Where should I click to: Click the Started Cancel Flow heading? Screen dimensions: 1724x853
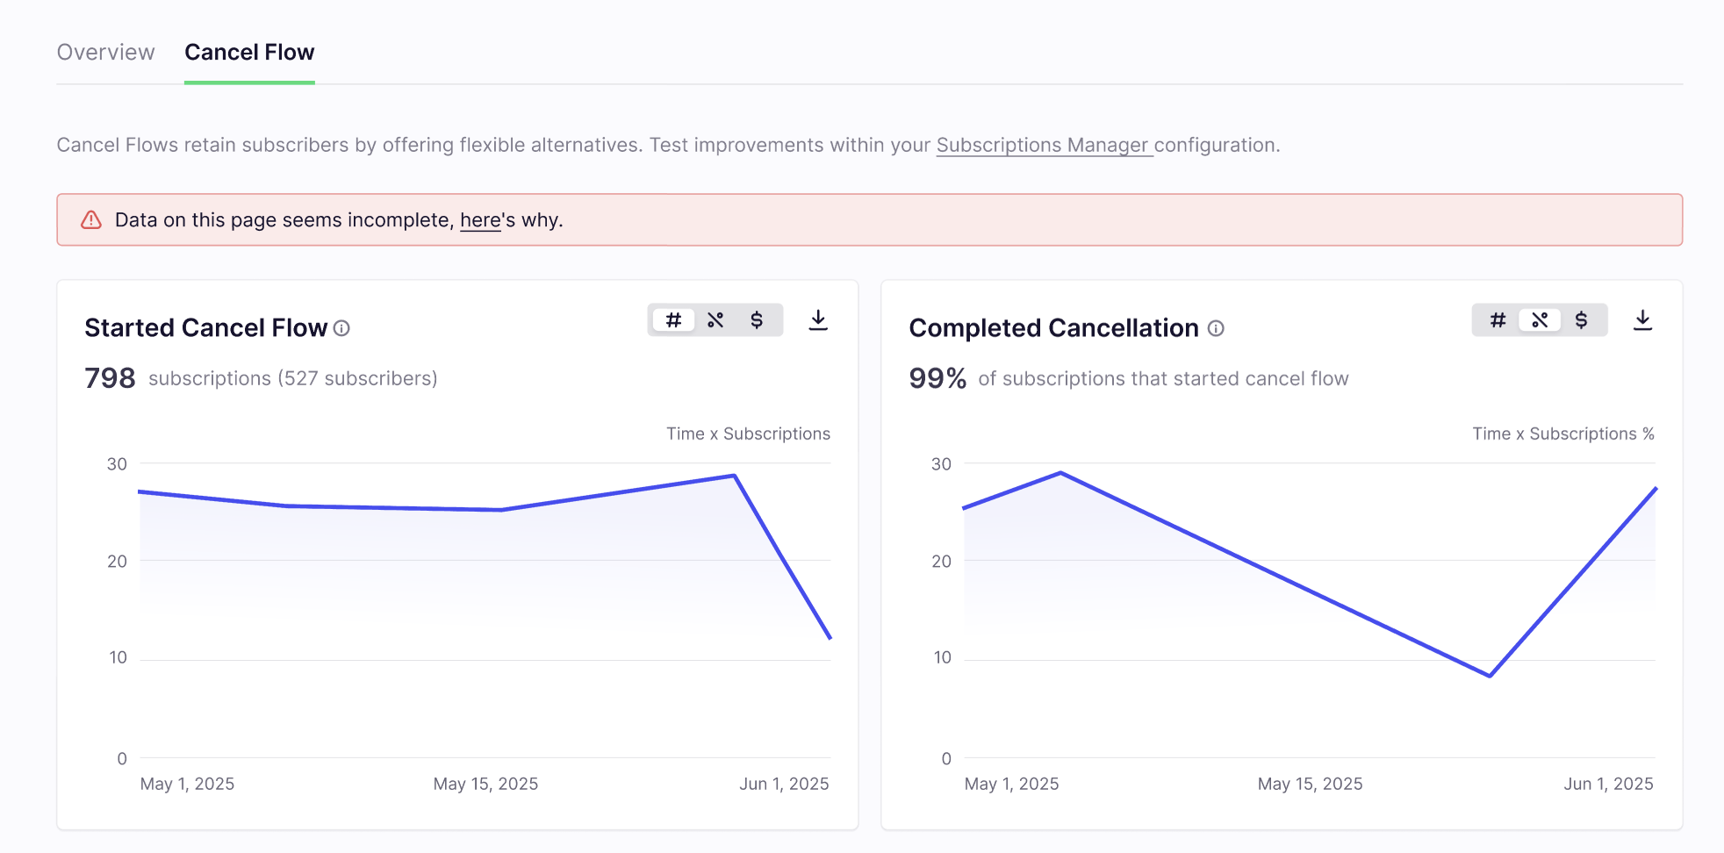tap(205, 328)
